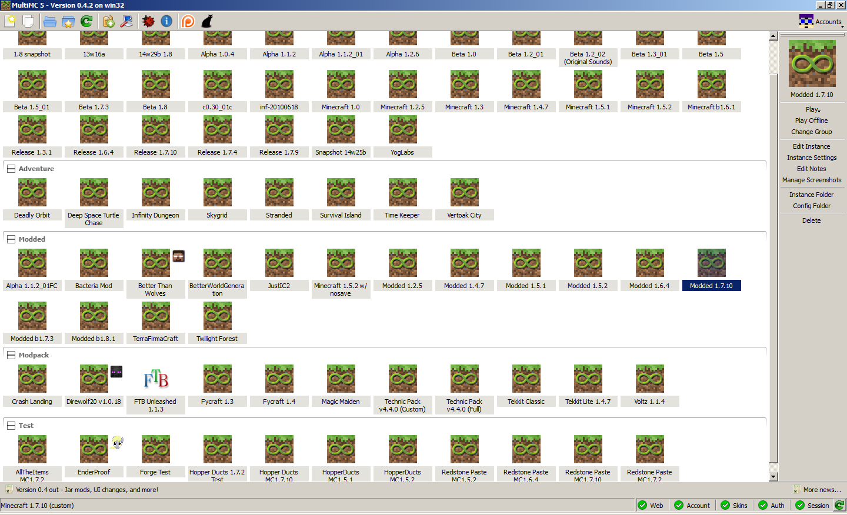
Task: Select the Crash Landing modpack instance
Action: coord(32,386)
